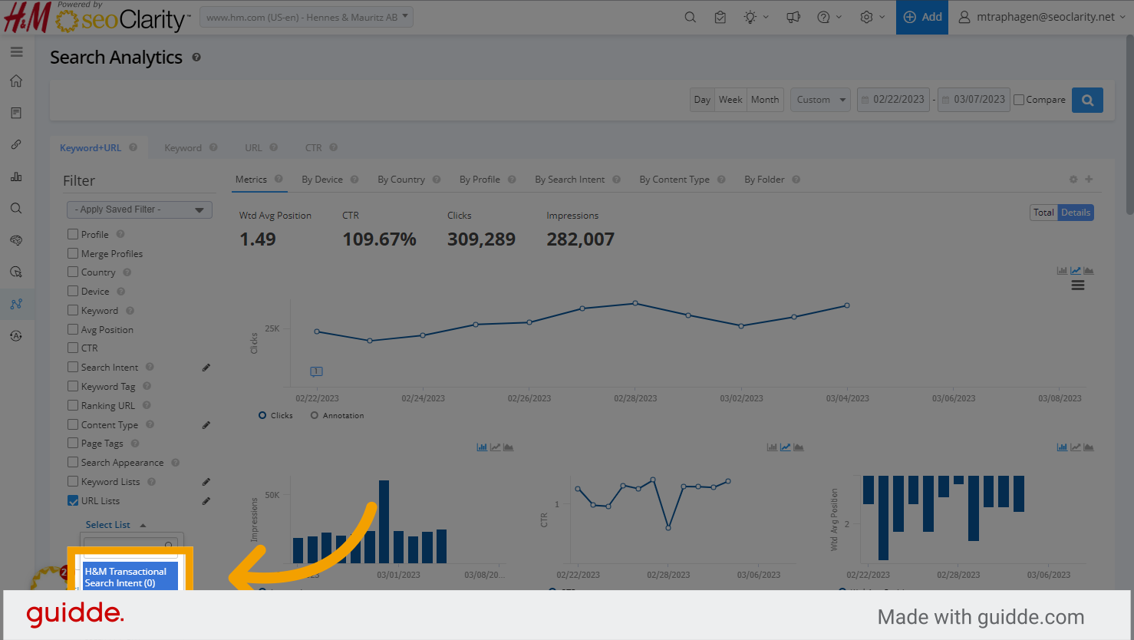Select the Week granularity button
Screen dimensions: 1134x640
tap(730, 100)
